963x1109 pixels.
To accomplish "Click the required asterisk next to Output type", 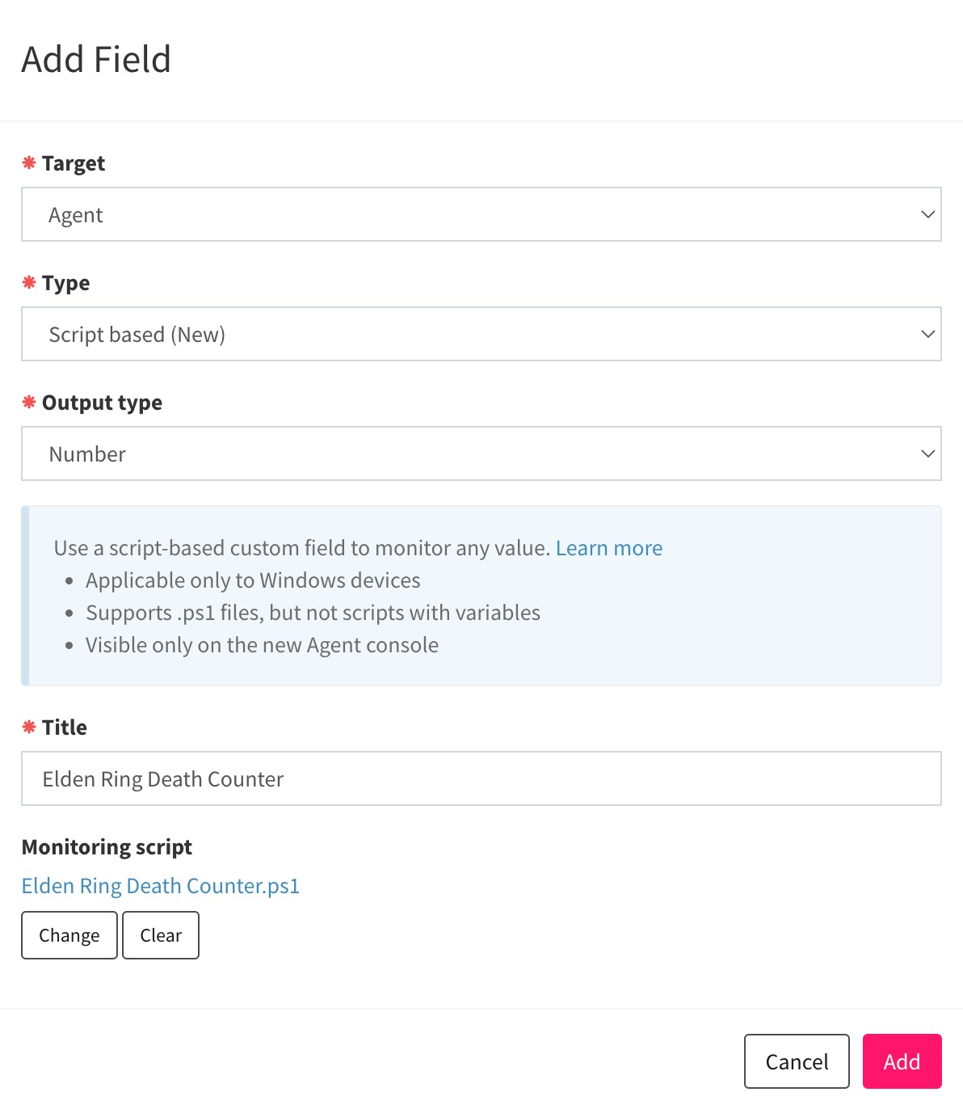I will click(29, 402).
